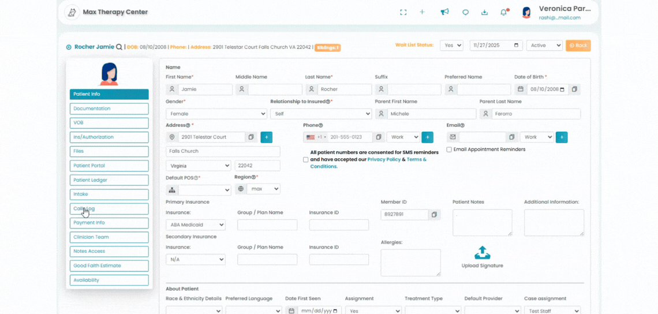Open email type Work dropdown
The image size is (658, 314).
pyautogui.click(x=537, y=137)
